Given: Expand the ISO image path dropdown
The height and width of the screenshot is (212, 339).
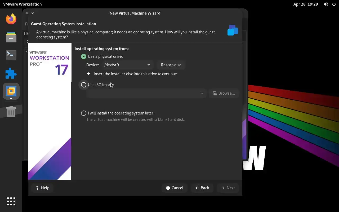Looking at the screenshot, I should pyautogui.click(x=146, y=93).
